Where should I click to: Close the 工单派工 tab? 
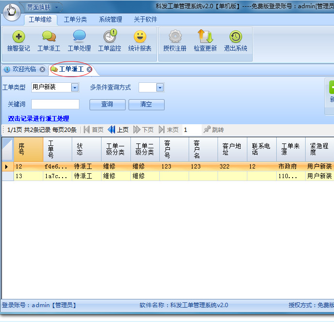(x=90, y=69)
